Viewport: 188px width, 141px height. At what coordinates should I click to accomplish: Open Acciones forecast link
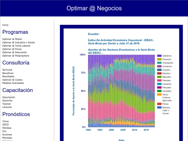7,134
